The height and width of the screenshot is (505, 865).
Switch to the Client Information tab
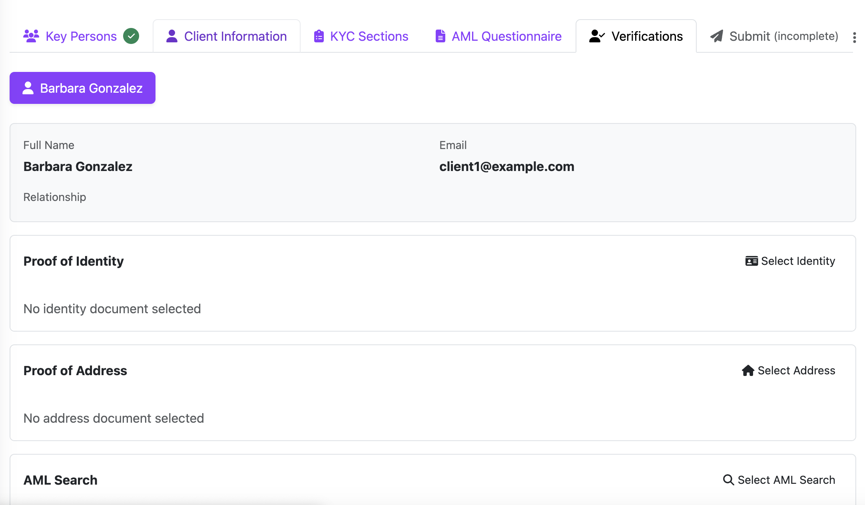[x=227, y=36]
